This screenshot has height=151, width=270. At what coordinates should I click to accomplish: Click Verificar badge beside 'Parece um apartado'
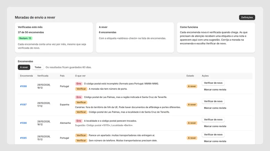[81, 135]
